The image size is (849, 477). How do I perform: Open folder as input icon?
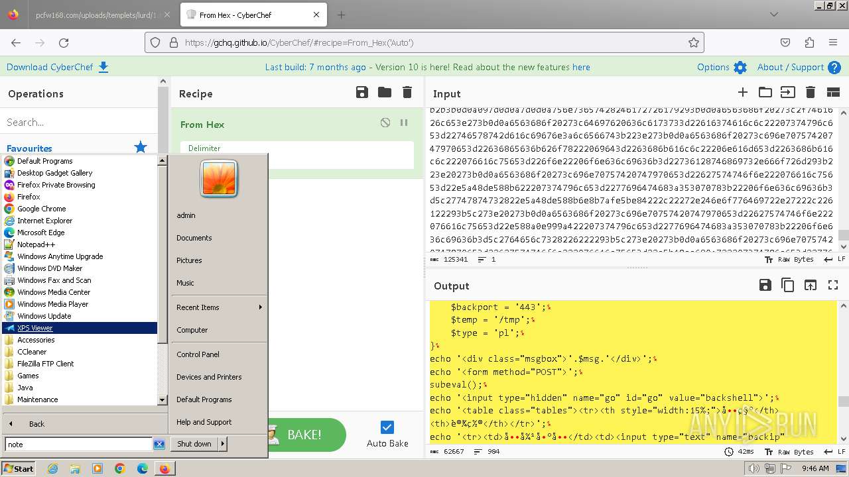[765, 93]
